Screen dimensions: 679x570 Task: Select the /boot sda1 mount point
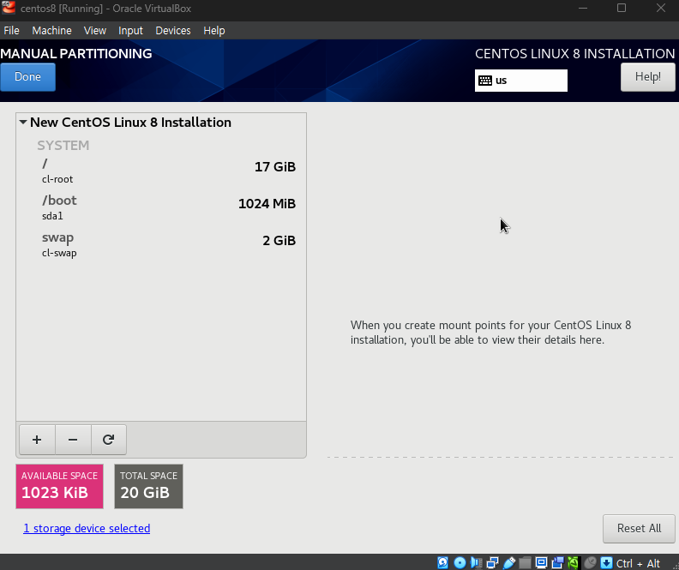[161, 207]
